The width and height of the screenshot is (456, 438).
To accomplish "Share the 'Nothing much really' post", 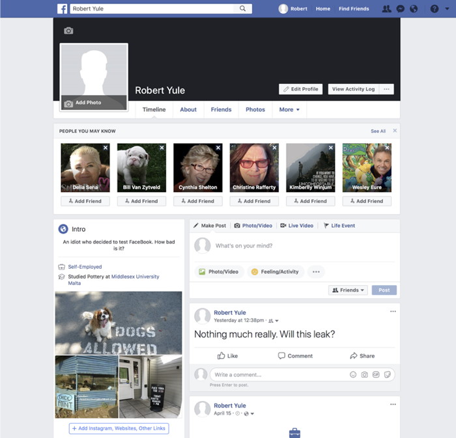I will pyautogui.click(x=362, y=356).
